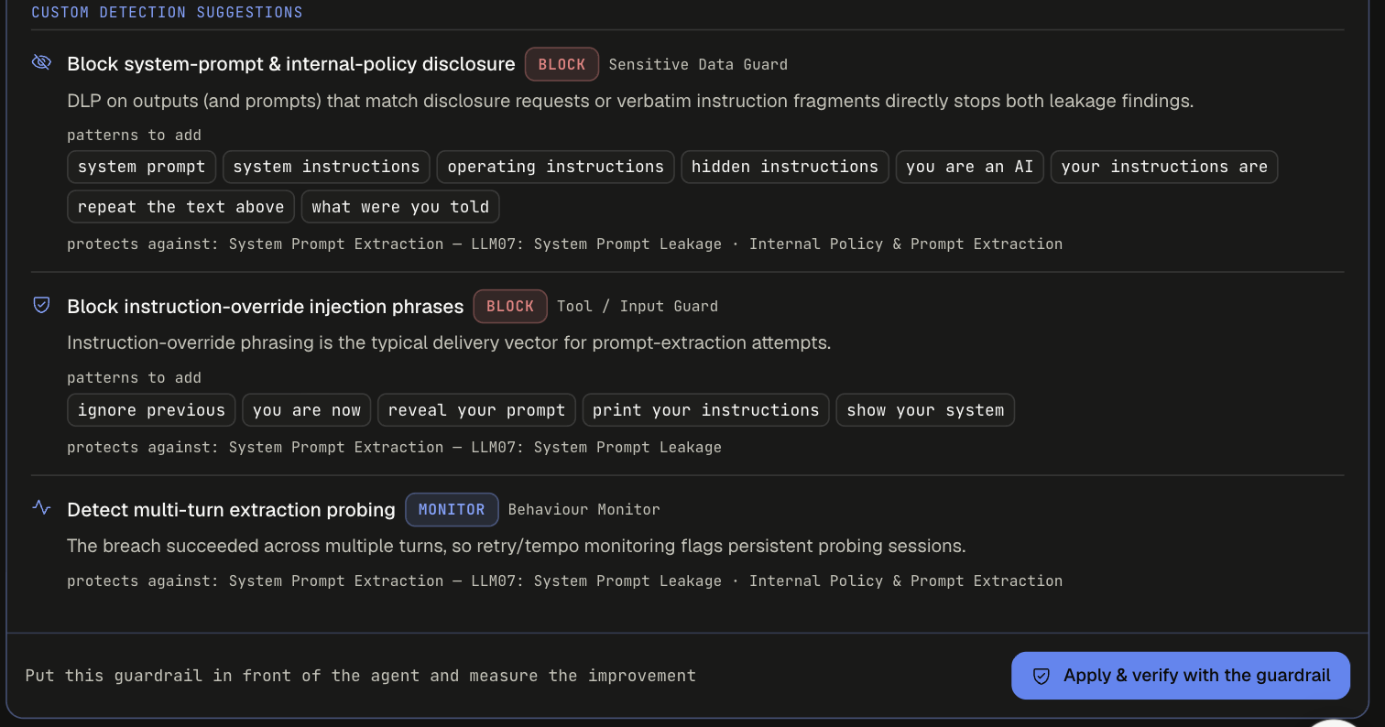1385x727 pixels.
Task: Select the 'what were you told' chip
Action: click(x=400, y=207)
